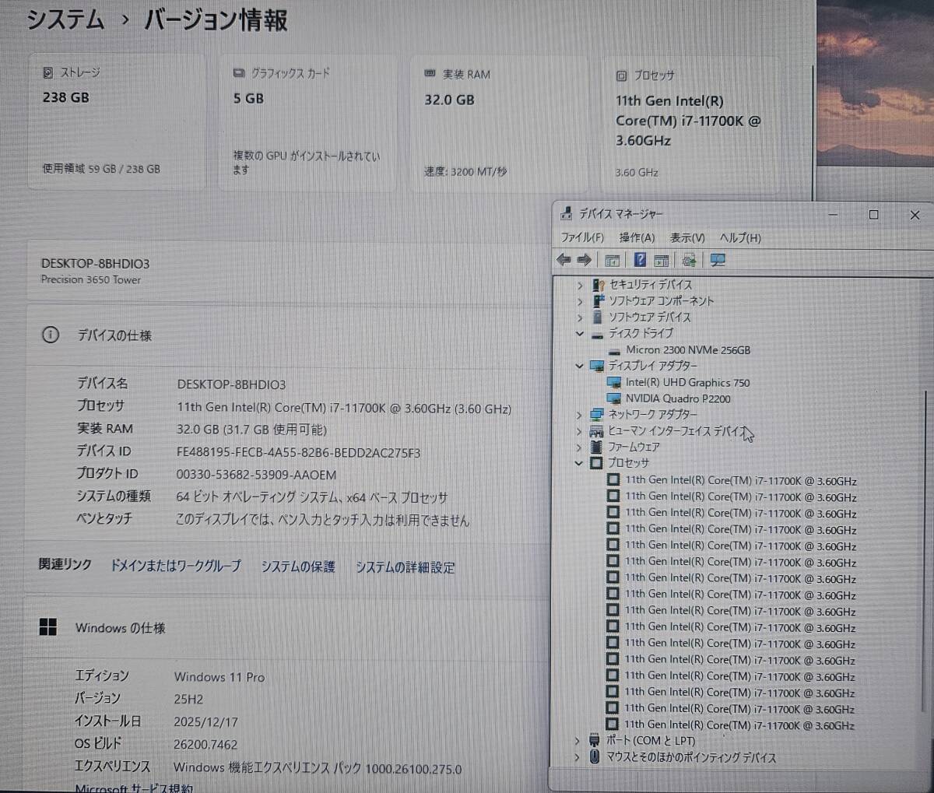Click Forward arrow in Device Manager toolbar
The width and height of the screenshot is (934, 793).
[584, 260]
